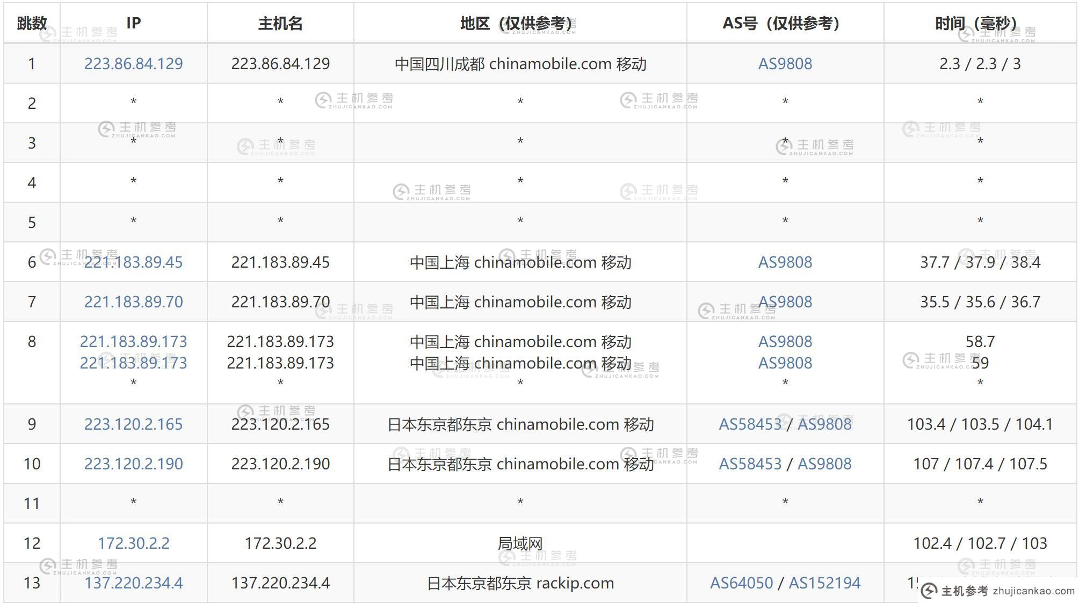Open AS58453 link in hop 10 row

(x=750, y=464)
